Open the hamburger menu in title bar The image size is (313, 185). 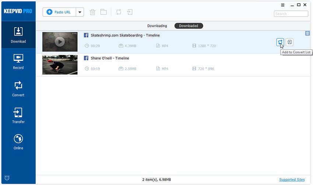[283, 5]
